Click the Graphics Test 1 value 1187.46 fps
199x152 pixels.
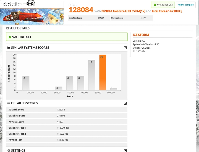[x=63, y=128]
